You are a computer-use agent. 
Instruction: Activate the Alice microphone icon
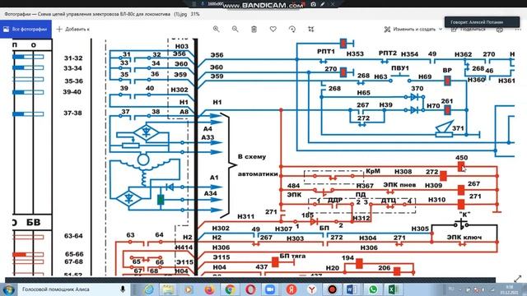123,289
